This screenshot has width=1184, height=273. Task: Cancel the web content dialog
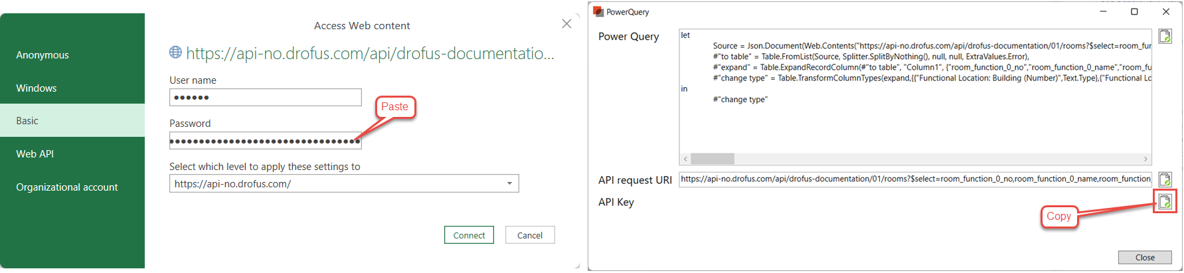530,235
